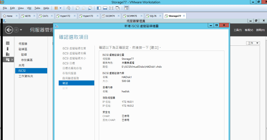Select the File and Storage Services sidebar icon
267x140 pixels.
[8, 59]
